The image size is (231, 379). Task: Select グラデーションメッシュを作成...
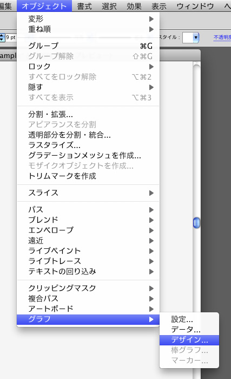(x=88, y=156)
